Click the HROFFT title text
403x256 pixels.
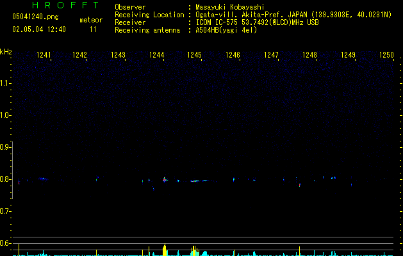click(65, 5)
